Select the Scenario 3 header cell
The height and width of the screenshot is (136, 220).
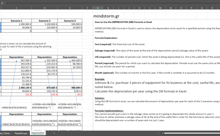70,21
